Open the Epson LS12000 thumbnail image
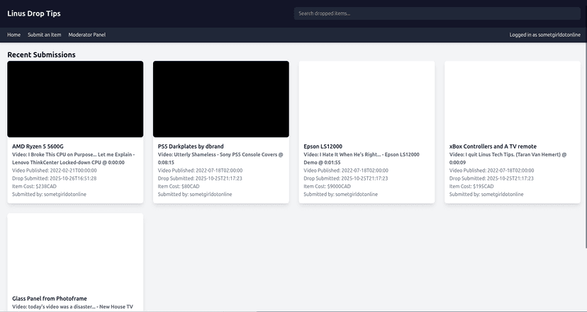 pos(367,99)
